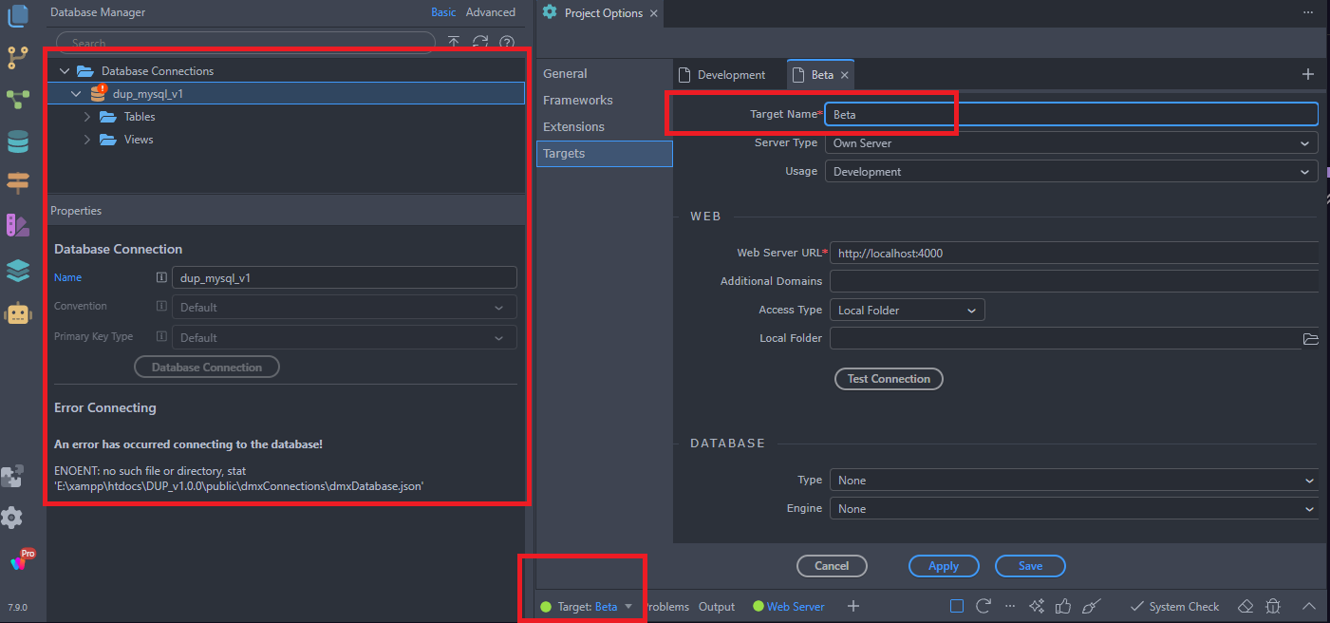Select the Frameworks options section
Image resolution: width=1330 pixels, height=623 pixels.
604,101
